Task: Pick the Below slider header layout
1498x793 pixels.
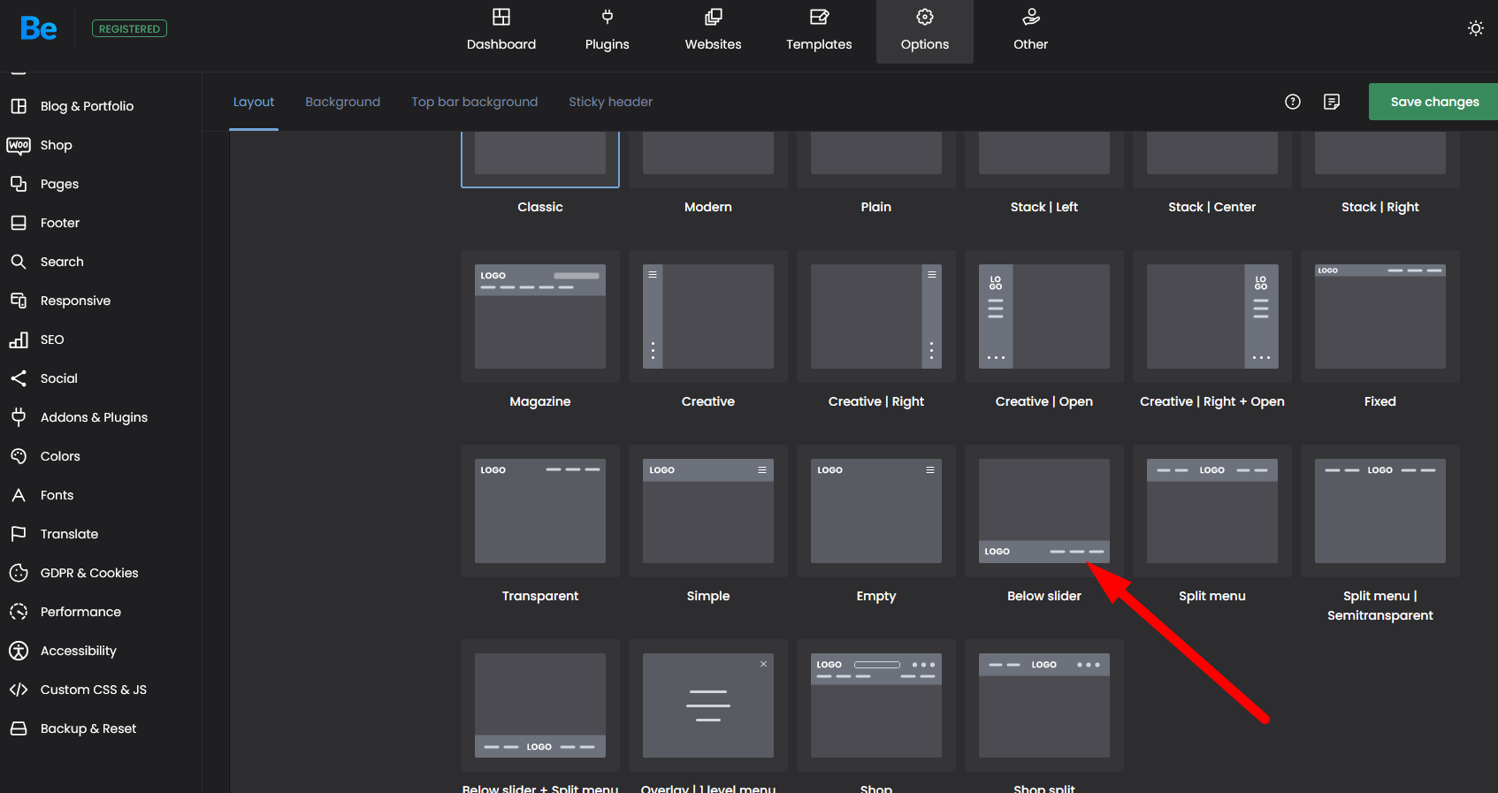Action: tap(1044, 511)
